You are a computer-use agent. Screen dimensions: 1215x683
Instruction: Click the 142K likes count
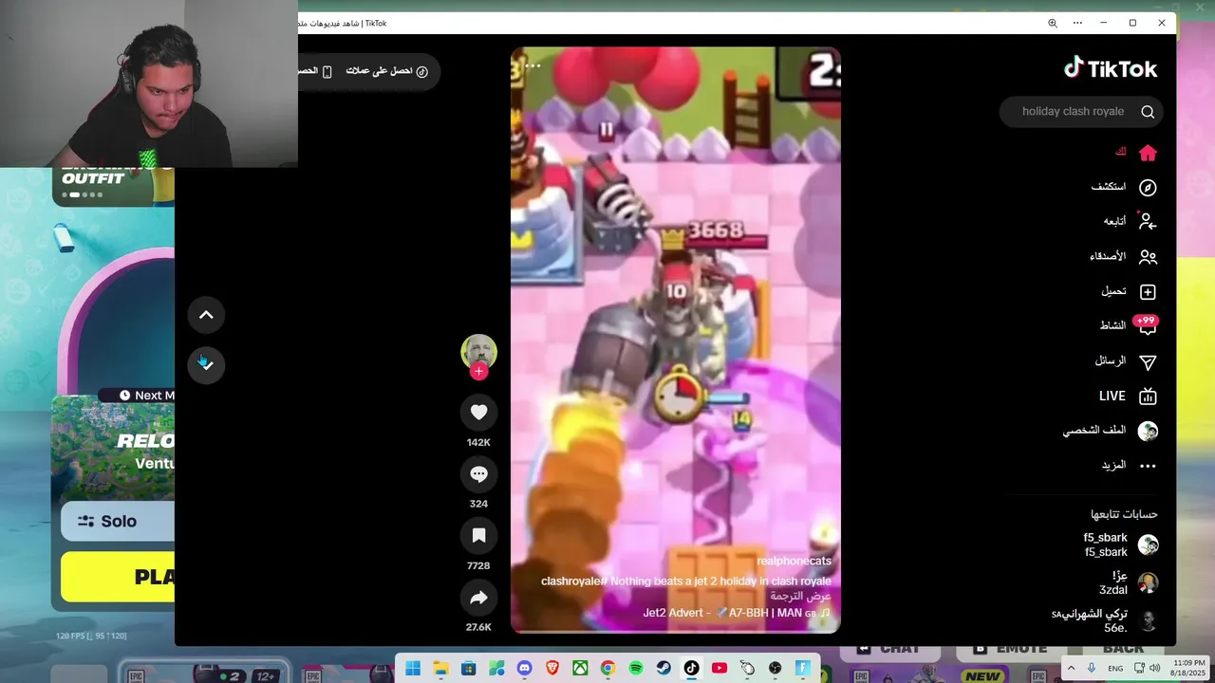click(x=478, y=443)
